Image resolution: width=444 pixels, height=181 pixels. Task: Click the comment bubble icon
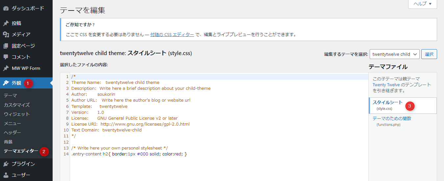pyautogui.click(x=6, y=57)
